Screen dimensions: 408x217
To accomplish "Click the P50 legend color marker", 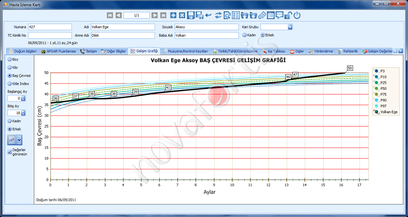I will 376,89.
